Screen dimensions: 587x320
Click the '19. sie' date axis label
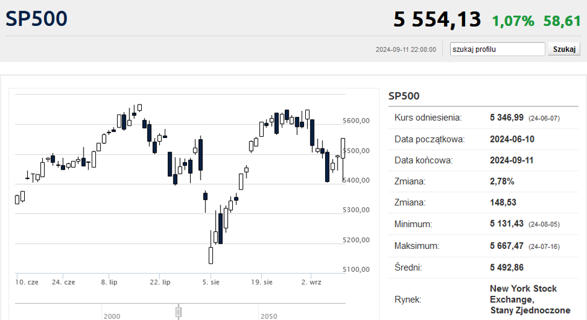point(261,282)
